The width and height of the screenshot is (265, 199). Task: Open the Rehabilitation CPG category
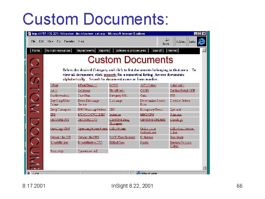[90, 142]
